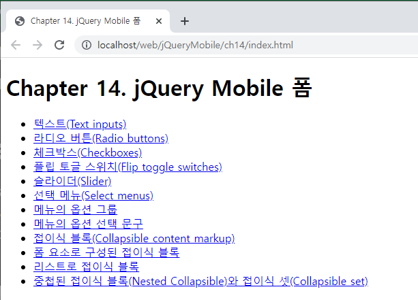View site information icon in address bar
418x300 pixels.
(x=87, y=45)
